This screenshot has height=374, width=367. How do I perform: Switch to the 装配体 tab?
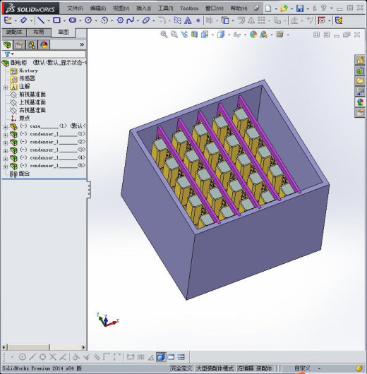coord(14,32)
